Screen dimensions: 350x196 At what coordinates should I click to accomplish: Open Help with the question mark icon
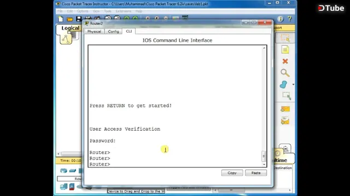290,19
